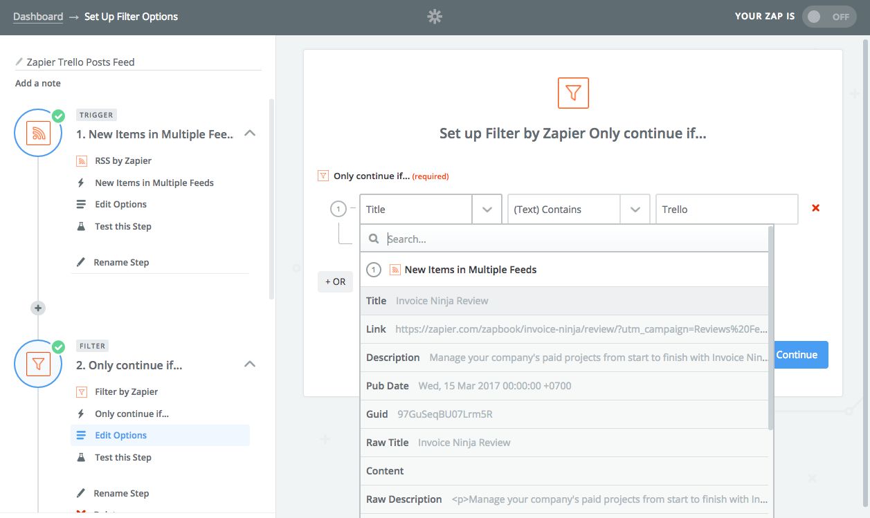This screenshot has width=870, height=518.
Task: Click flask icon beside filter Test this Step
Action: pos(81,457)
